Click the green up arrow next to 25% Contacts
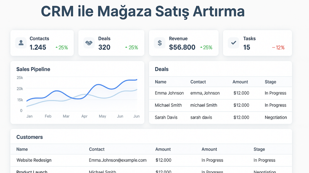 [56, 47]
